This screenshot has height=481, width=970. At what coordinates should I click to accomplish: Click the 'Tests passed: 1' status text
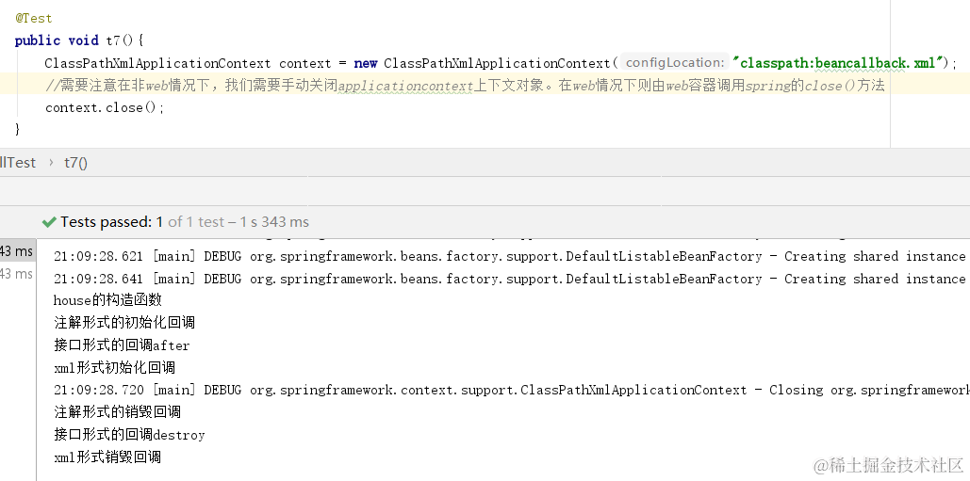112,222
